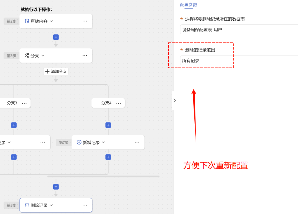
Task: Open the 删除记录 step type dropdown
Action: tap(51, 205)
